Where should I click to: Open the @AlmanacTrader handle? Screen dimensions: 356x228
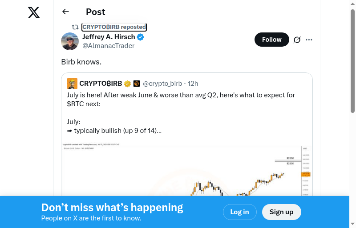click(108, 46)
